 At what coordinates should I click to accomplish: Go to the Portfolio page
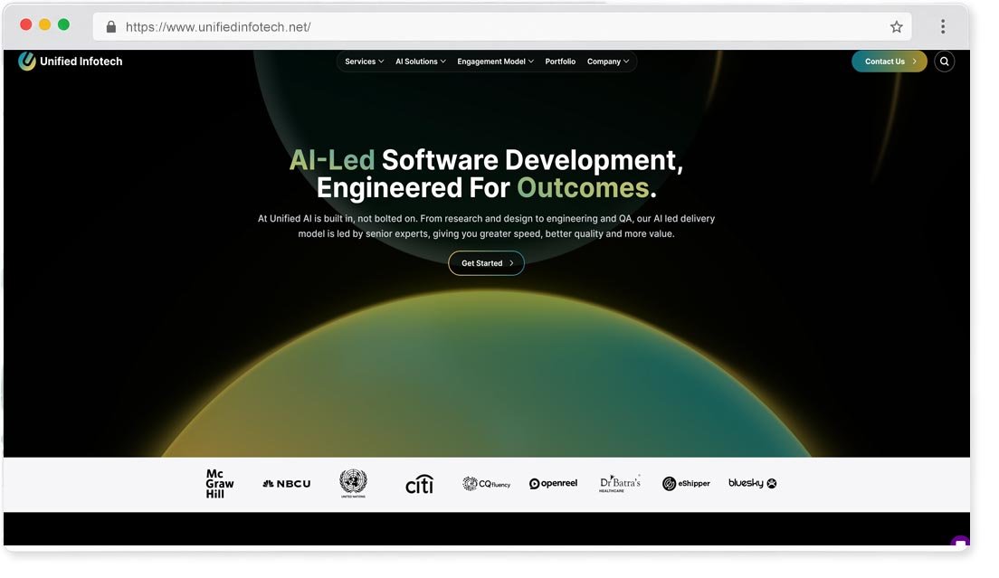point(560,62)
